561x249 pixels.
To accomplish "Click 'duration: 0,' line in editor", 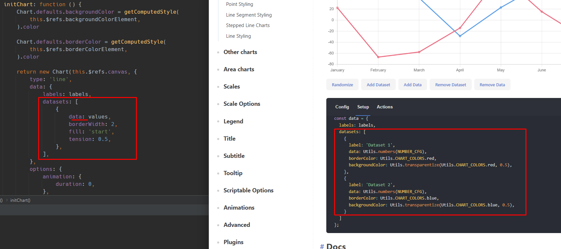I will pos(75,184).
